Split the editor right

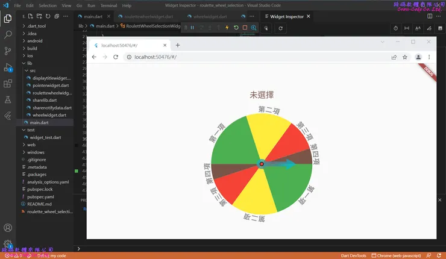430,16
